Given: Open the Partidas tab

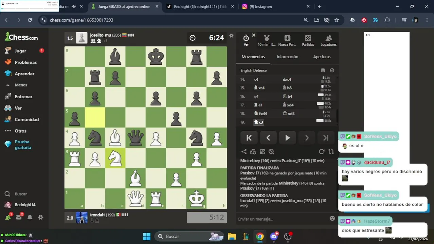Looking at the screenshot, I should pos(308,40).
